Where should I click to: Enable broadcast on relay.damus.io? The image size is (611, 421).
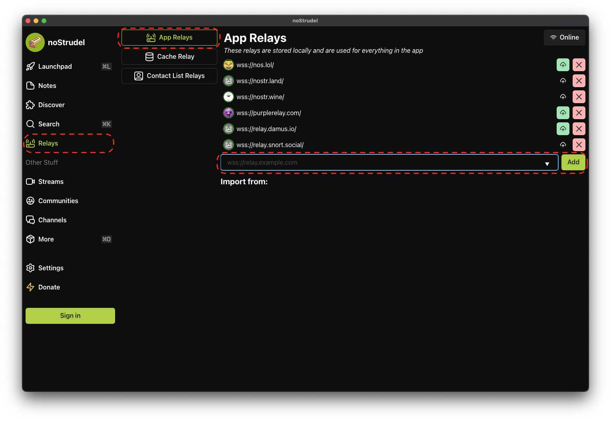click(x=563, y=128)
